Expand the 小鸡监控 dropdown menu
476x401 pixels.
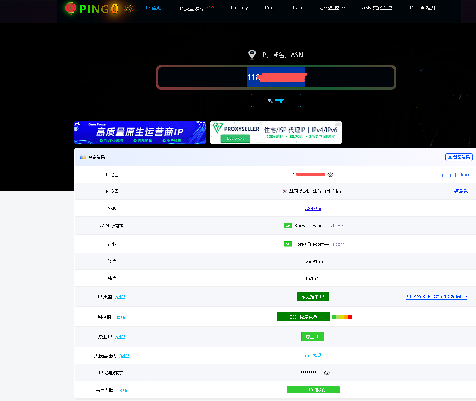tap(333, 8)
